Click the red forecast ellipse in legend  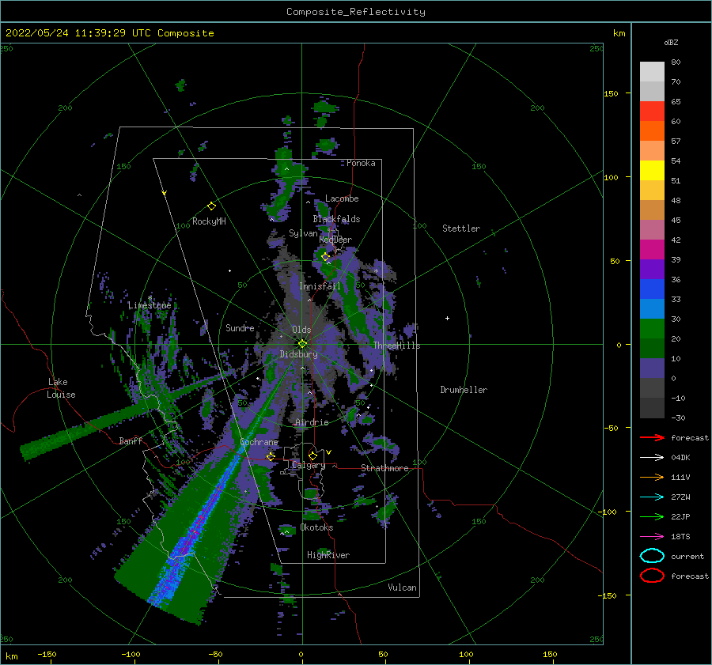[x=652, y=576]
